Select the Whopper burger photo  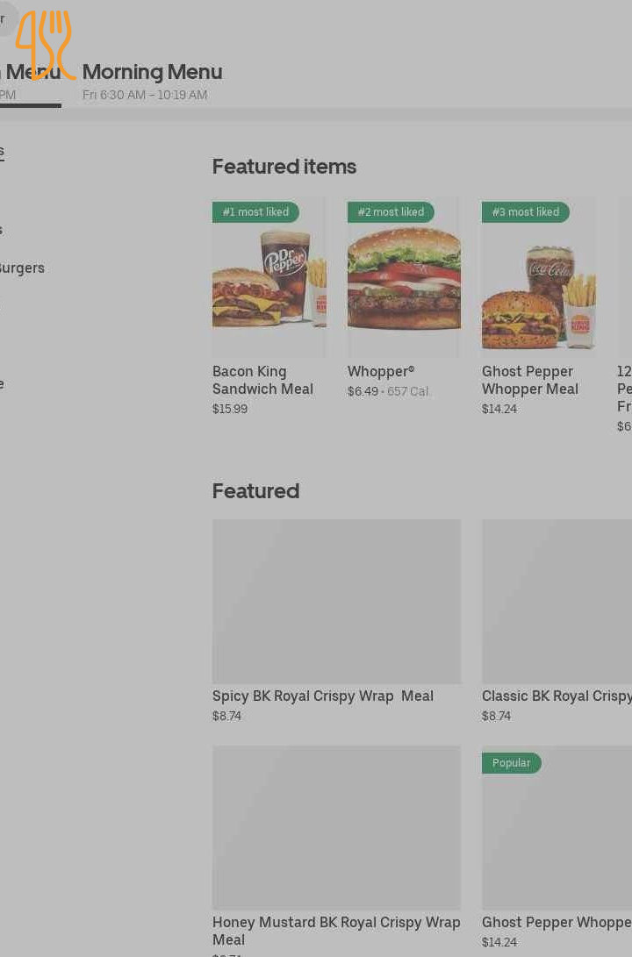[405, 278]
